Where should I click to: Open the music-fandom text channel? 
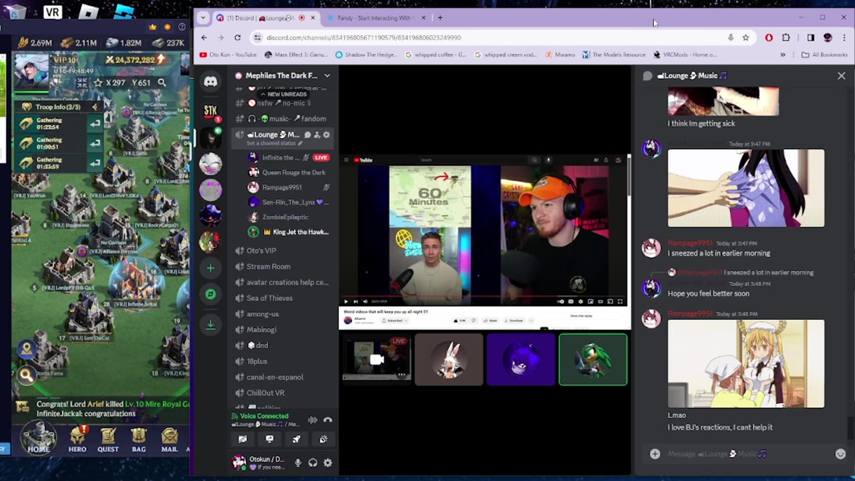click(284, 119)
